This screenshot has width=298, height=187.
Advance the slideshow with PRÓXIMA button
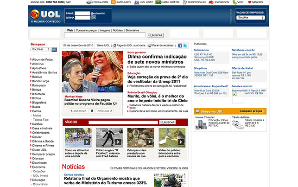103,111
